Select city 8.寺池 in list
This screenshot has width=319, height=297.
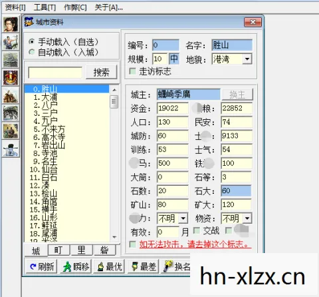[x=66, y=153]
